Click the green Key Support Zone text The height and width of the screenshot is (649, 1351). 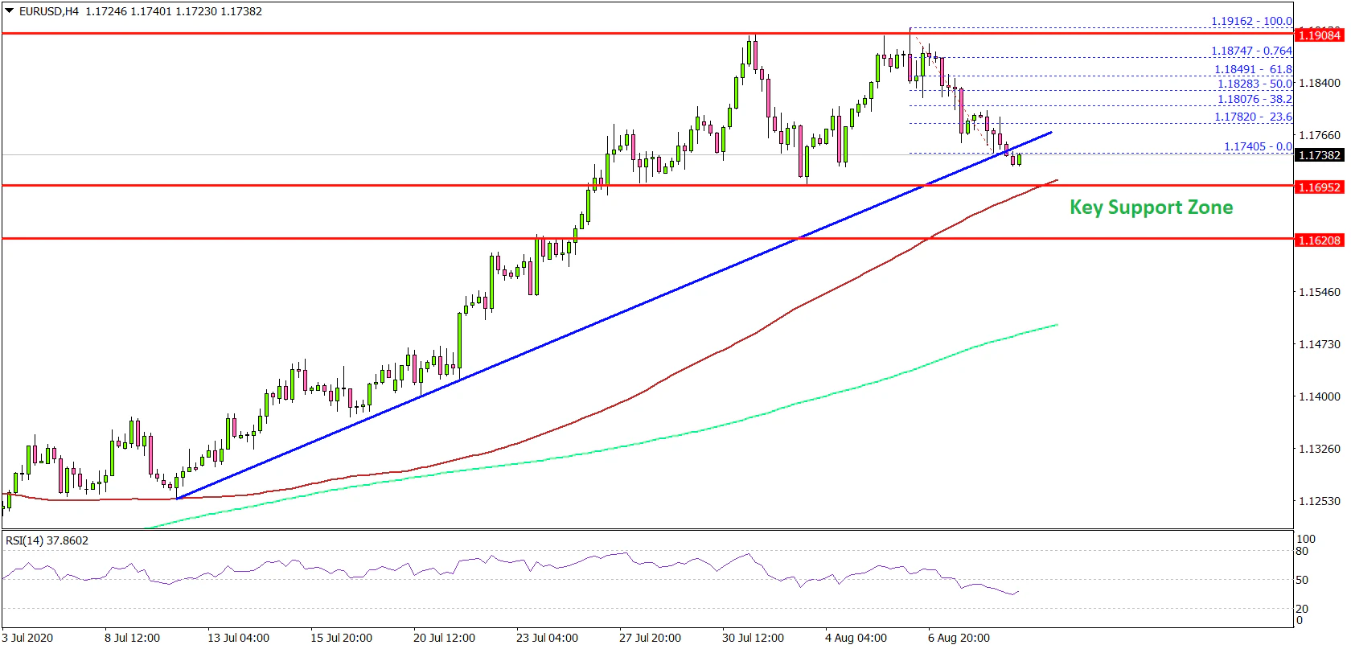click(1151, 207)
